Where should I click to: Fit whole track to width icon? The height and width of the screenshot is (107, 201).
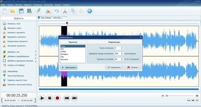[189, 100]
